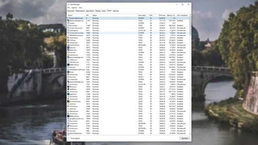Select the explorer.exe process name
This screenshot has width=258, height=145.
pyautogui.click(x=73, y=55)
